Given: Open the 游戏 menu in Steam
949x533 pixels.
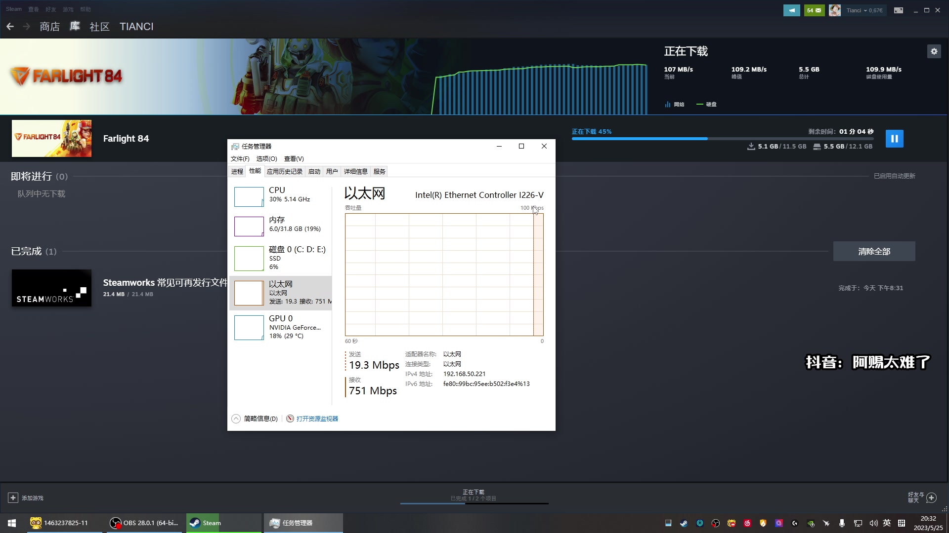Looking at the screenshot, I should tap(68, 9).
